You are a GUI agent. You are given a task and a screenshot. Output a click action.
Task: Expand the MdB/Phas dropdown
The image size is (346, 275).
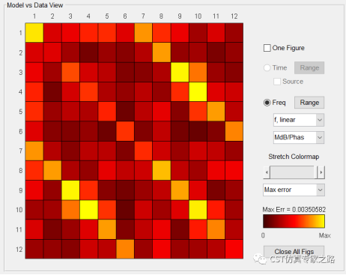(299, 137)
